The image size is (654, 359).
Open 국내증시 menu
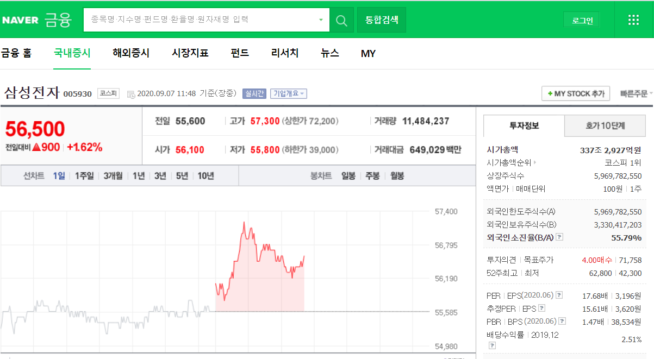72,53
